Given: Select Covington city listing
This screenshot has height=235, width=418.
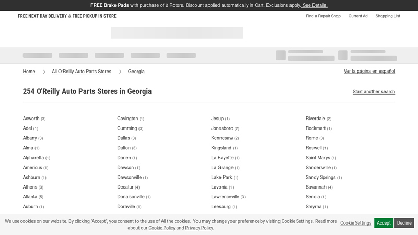Looking at the screenshot, I should [x=131, y=119].
